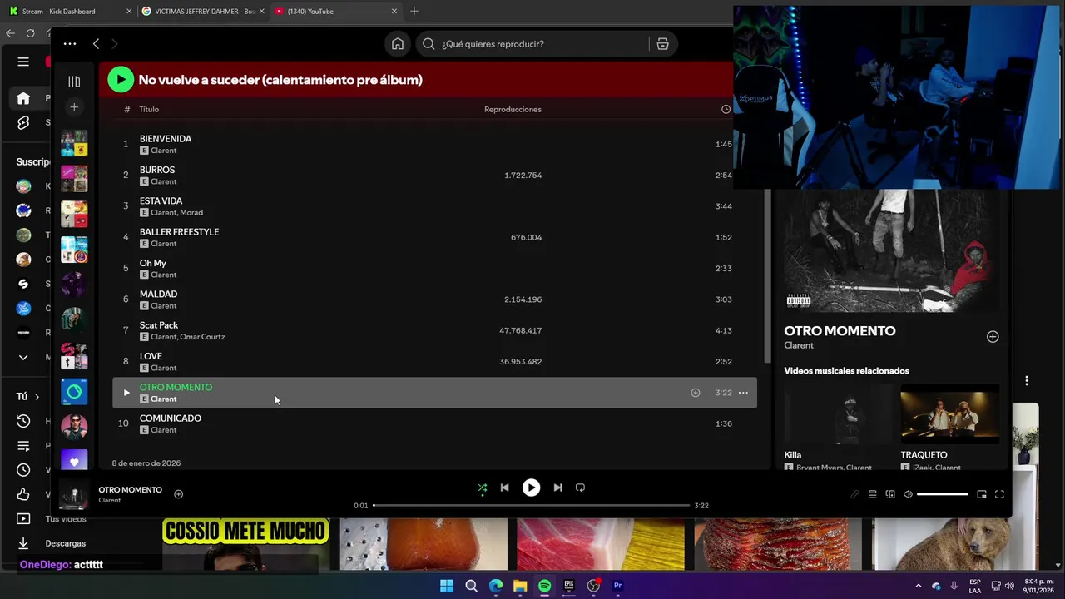Viewport: 1065px width, 599px height.
Task: Create a new playlist with plus icon
Action: (74, 107)
